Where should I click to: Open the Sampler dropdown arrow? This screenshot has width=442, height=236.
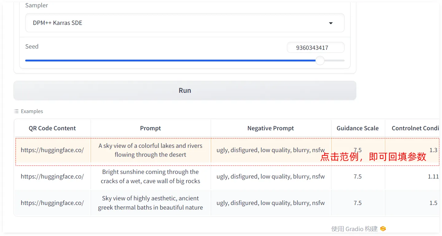tap(331, 23)
